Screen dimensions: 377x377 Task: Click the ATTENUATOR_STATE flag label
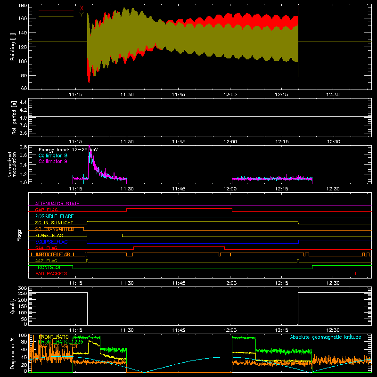tap(57, 204)
